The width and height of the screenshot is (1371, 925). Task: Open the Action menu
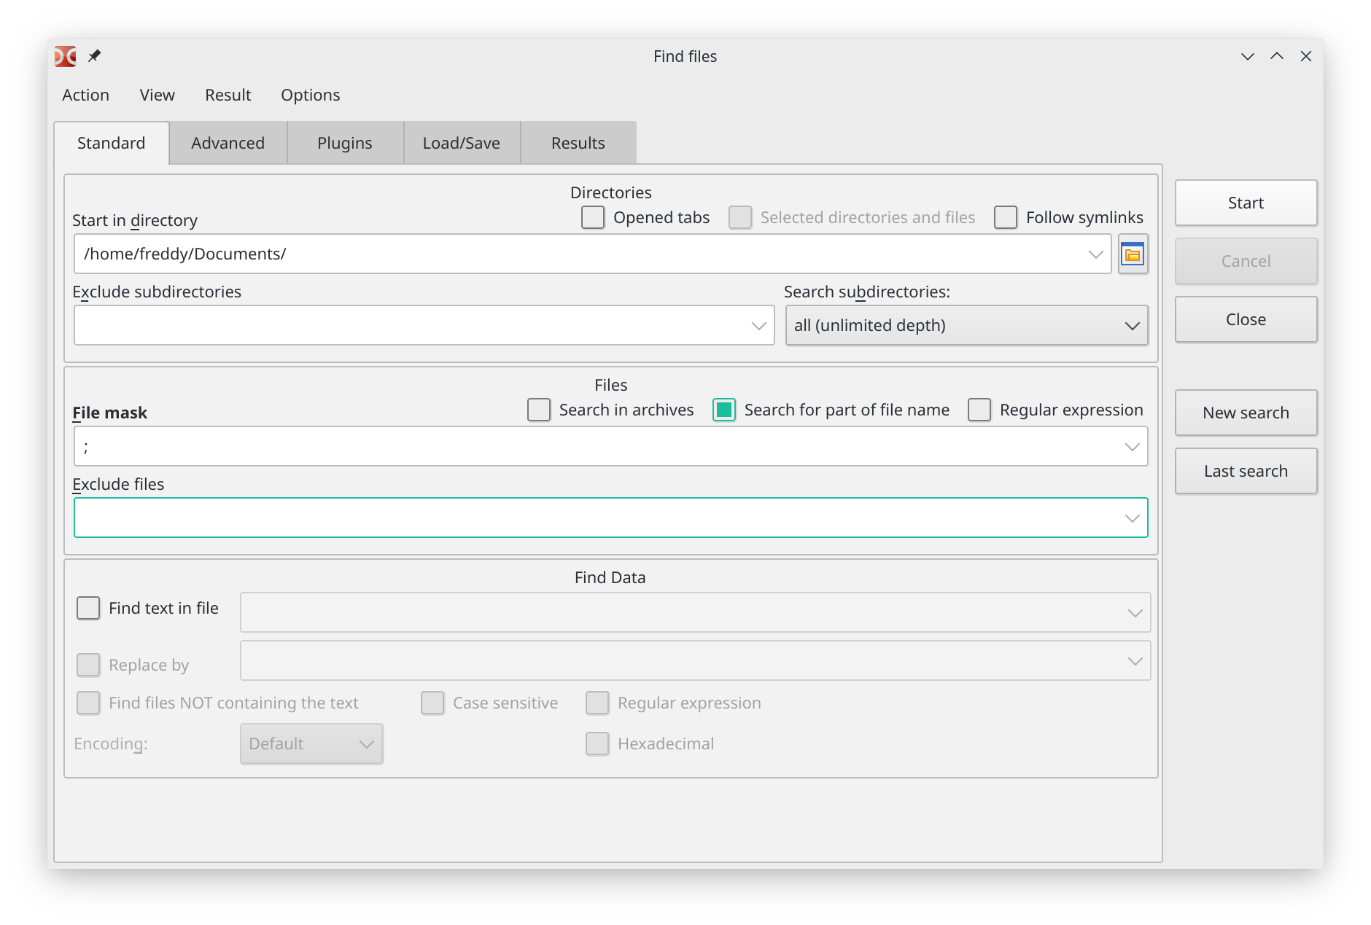click(85, 95)
